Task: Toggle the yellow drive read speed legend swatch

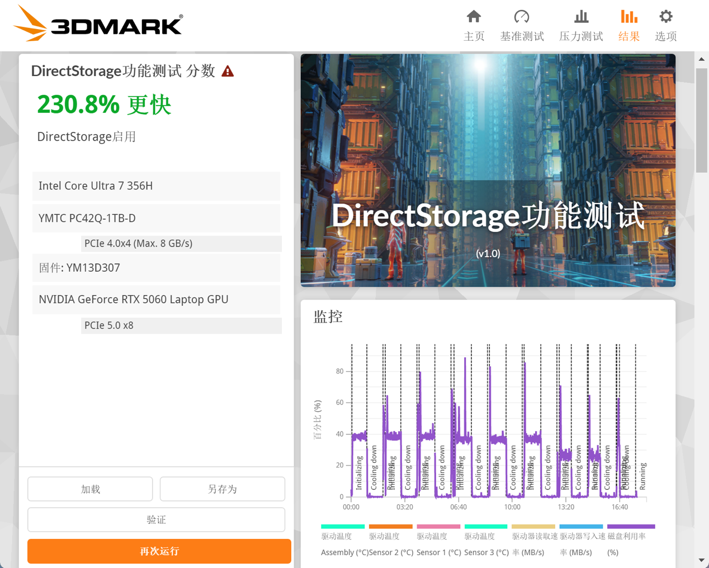Action: (x=533, y=527)
